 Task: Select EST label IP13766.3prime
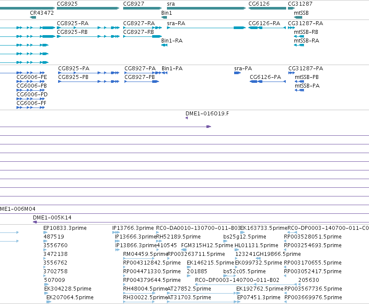tap(133, 228)
